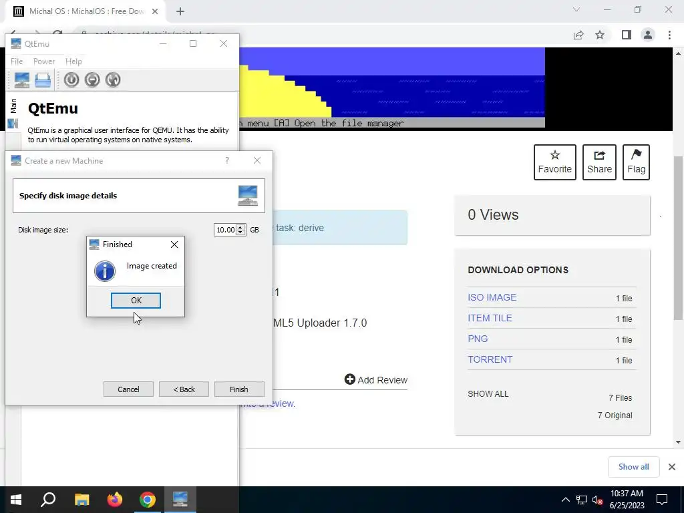
Task: Select the Michal OS browser tab
Action: [x=86, y=11]
